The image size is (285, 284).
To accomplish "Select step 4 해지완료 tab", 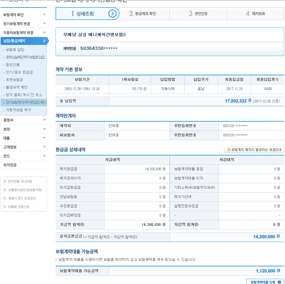I will [255, 14].
